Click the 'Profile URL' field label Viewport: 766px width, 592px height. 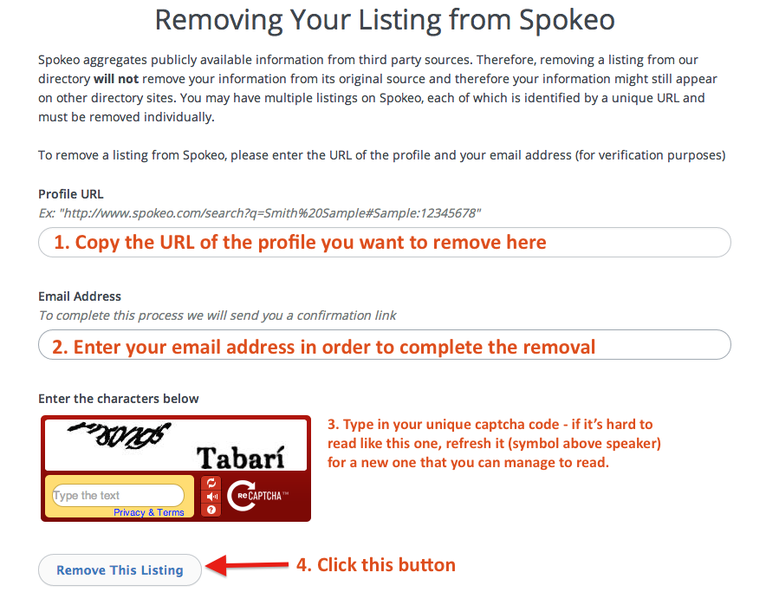pyautogui.click(x=71, y=194)
